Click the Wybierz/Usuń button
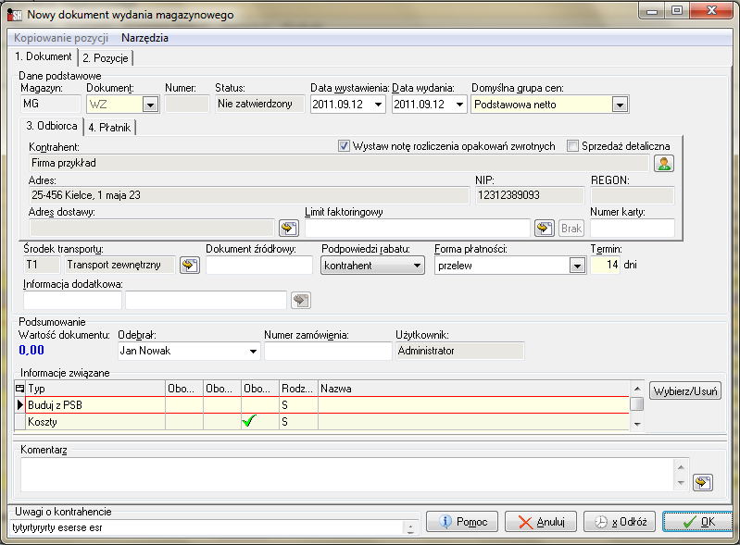 coord(685,390)
